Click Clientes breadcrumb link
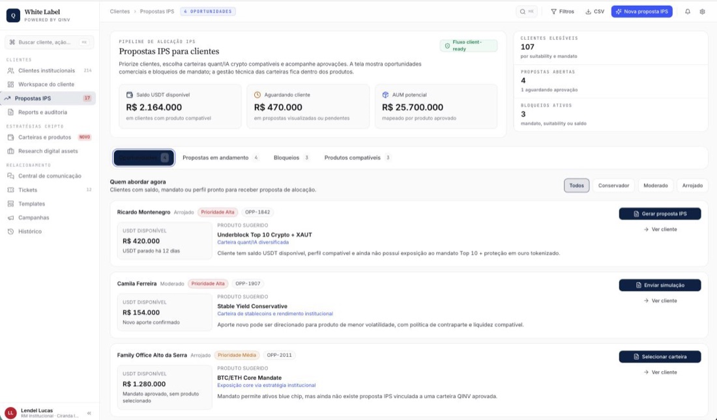The height and width of the screenshot is (420, 717). 120,12
